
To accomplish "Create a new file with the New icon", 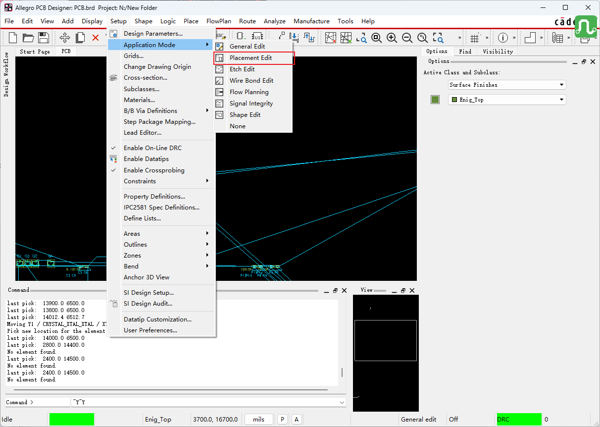I will pos(13,38).
